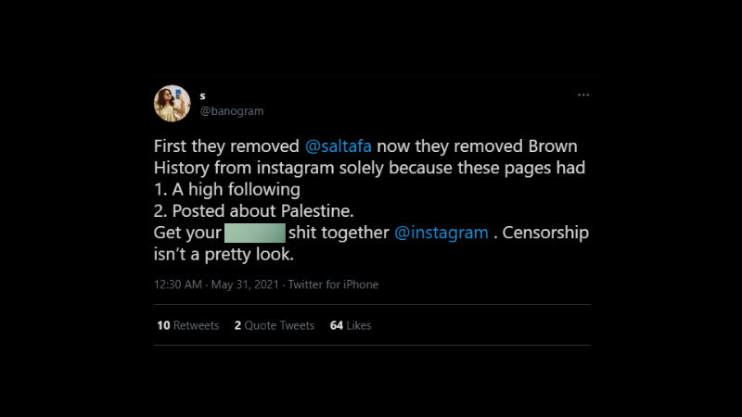
Task: Click the text "isn't a pretty look."
Action: coord(224,254)
